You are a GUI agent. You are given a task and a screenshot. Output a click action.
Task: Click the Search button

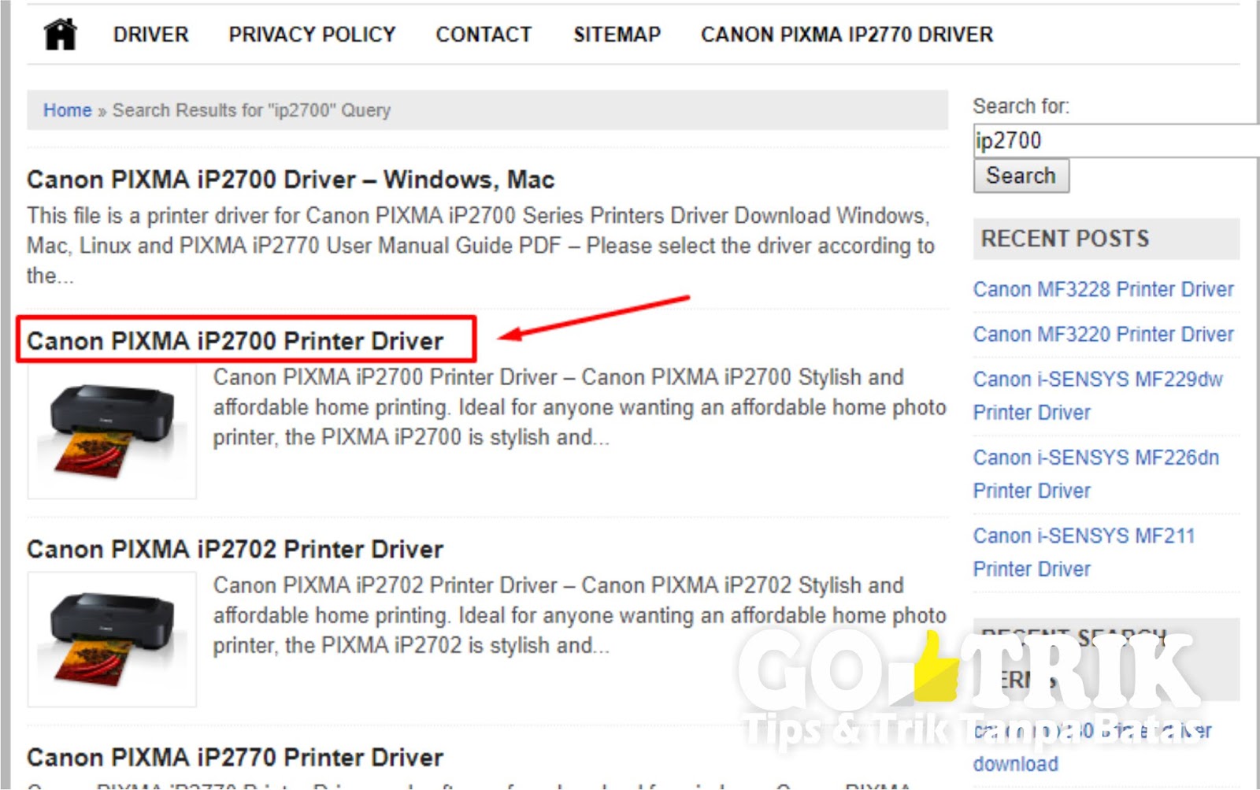[1021, 176]
